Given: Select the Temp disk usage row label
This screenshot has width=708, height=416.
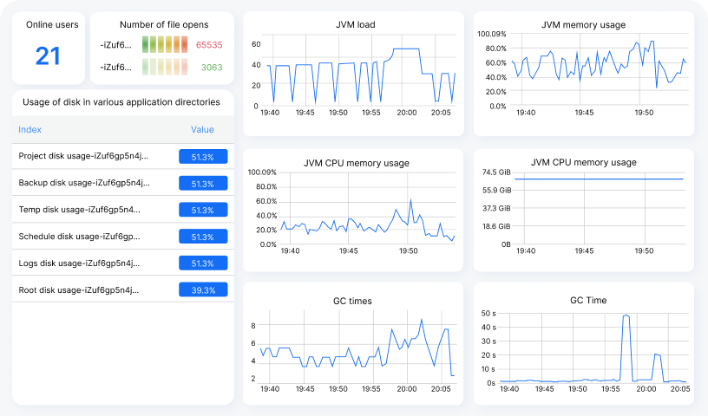Looking at the screenshot, I should (x=79, y=210).
